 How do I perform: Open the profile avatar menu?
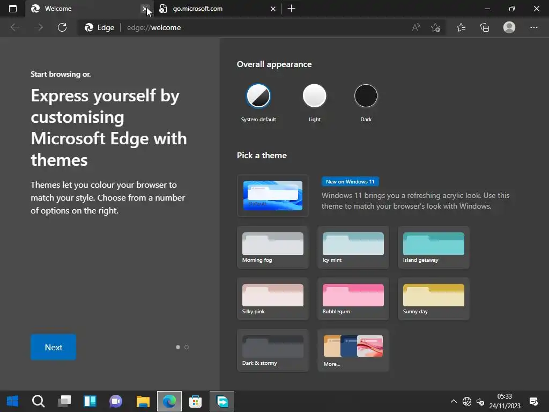click(509, 27)
